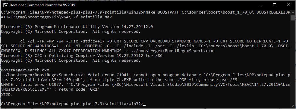Viewport: 296px width, 109px height.
Task: Click the '-f scintilla.mak' argument text
Action: point(93,17)
